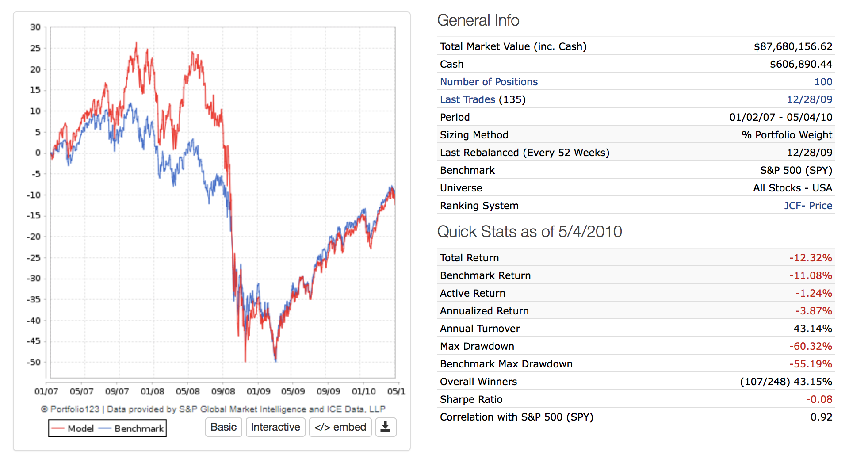Click the download chart icon
This screenshot has height=459, width=849.
pyautogui.click(x=386, y=427)
